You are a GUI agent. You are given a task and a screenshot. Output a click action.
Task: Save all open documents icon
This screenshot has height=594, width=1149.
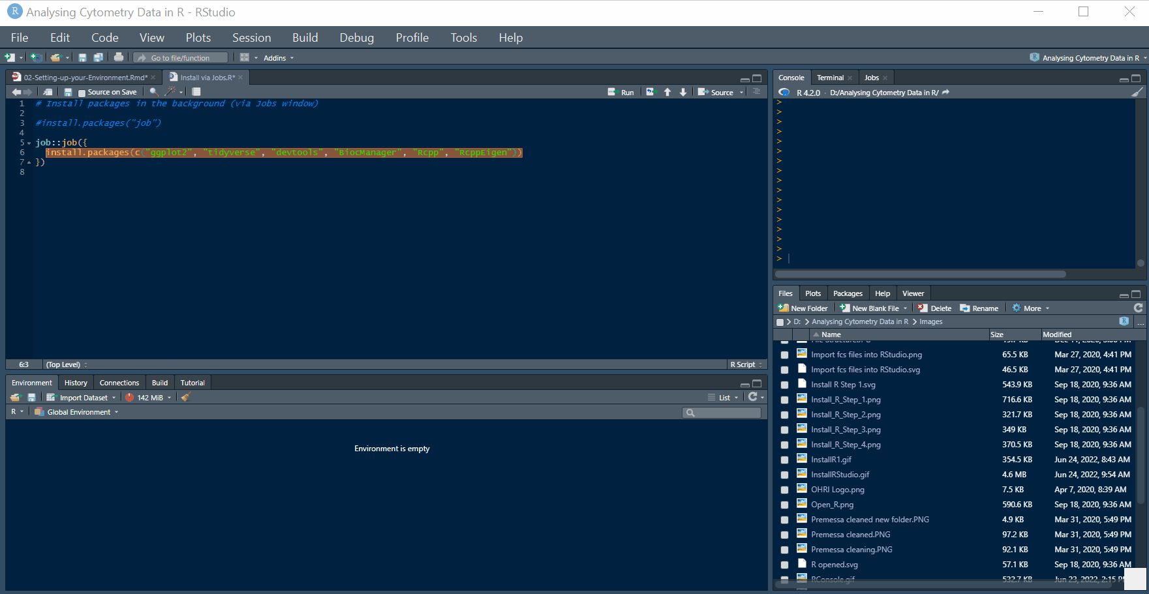(98, 57)
